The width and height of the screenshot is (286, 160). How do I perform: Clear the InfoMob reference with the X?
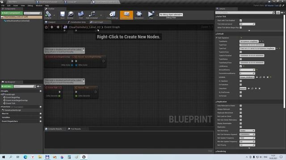tap(268, 77)
